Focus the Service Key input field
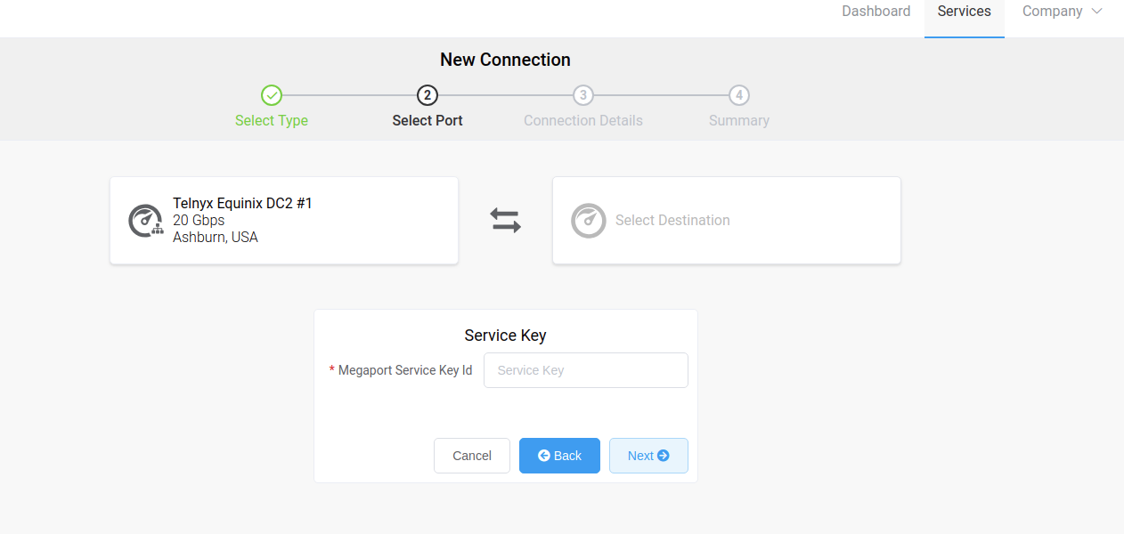 tap(586, 370)
